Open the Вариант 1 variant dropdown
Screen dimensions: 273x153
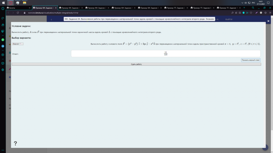pyautogui.click(x=18, y=44)
